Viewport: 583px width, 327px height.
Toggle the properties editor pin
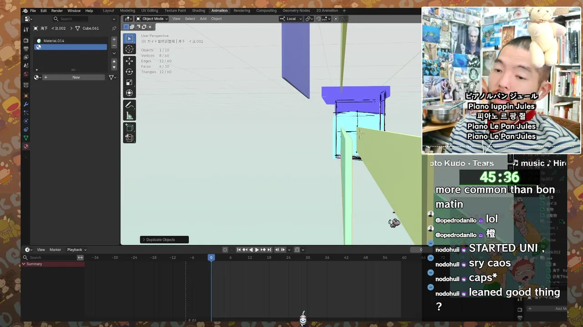pos(114,28)
